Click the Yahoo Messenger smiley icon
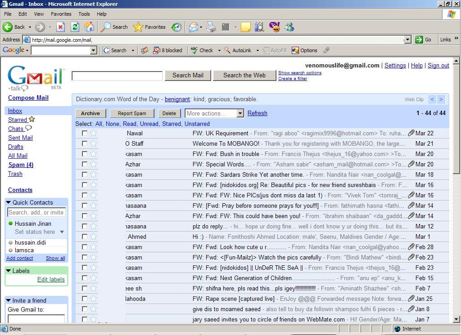 (x=274, y=27)
